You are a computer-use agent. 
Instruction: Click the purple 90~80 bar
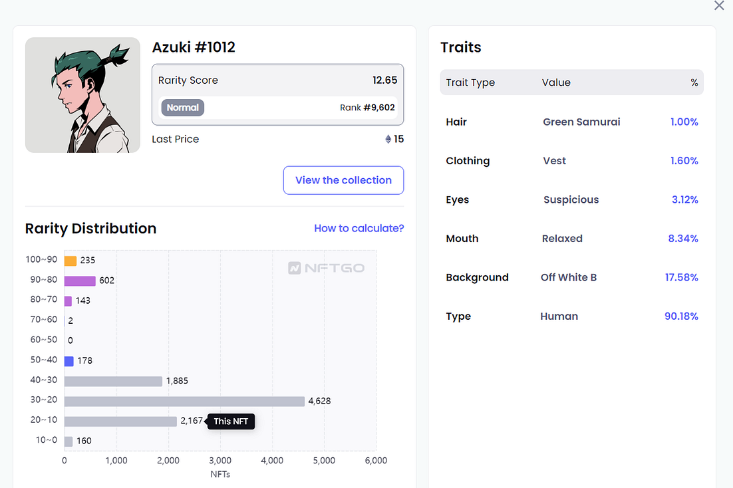tap(80, 281)
